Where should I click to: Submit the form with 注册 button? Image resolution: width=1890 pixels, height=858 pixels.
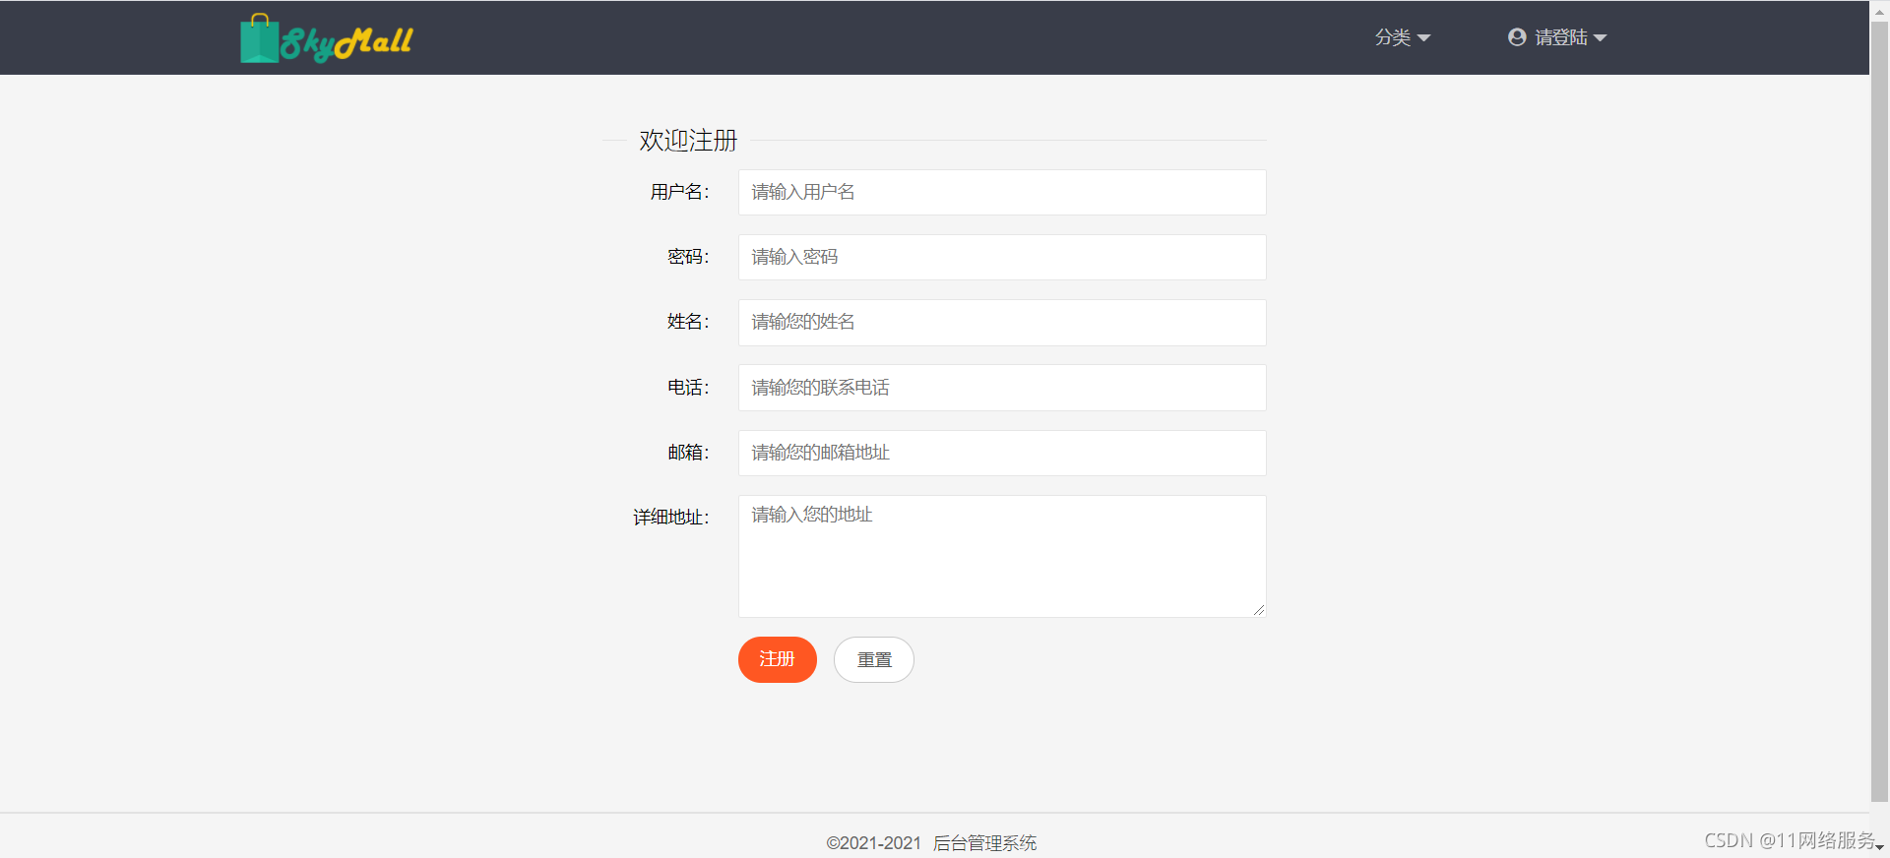(778, 659)
